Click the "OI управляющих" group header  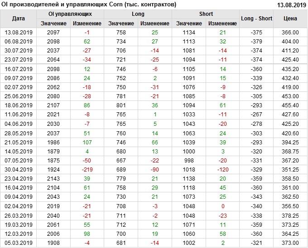coord(70,14)
